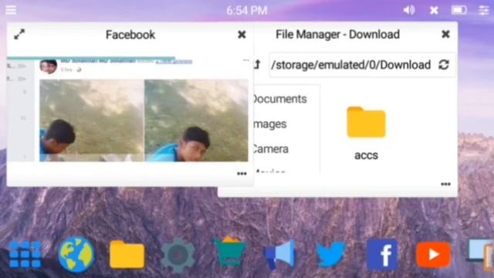Close the Facebook window
This screenshot has width=494, height=278.
[x=242, y=34]
